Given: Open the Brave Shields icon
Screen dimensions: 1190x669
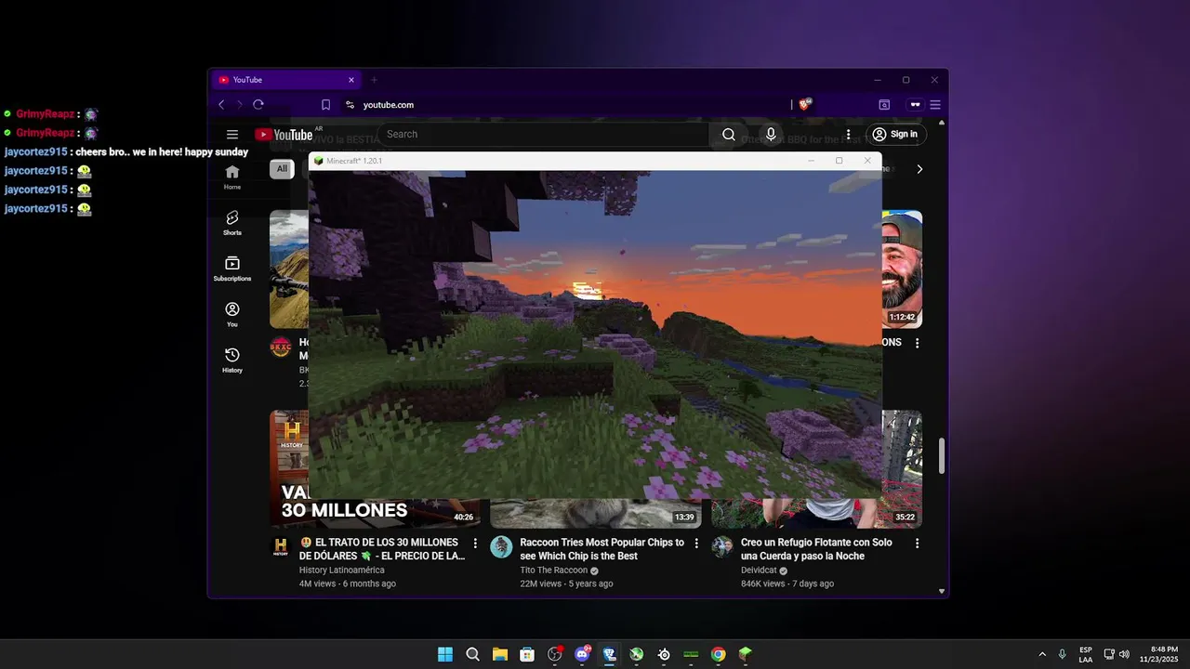Looking at the screenshot, I should (805, 105).
